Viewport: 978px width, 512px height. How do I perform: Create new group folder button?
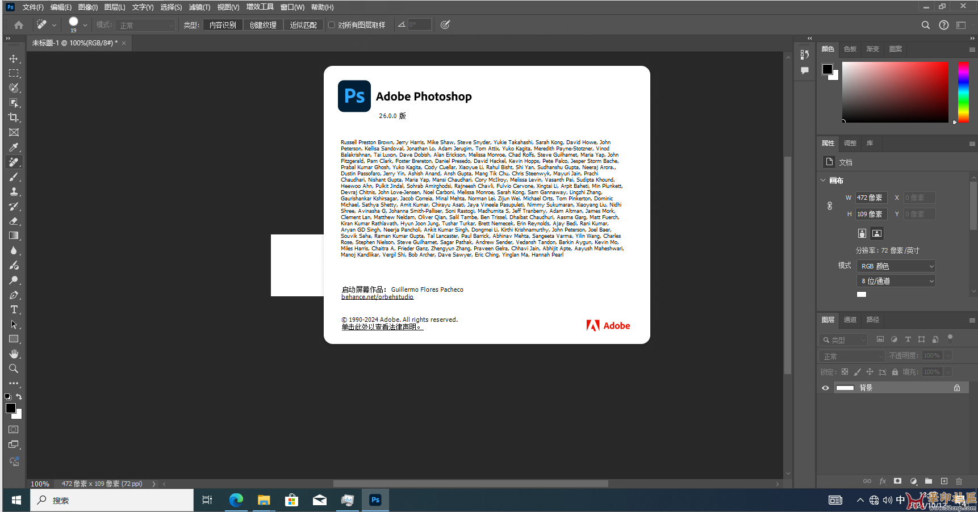tap(929, 481)
